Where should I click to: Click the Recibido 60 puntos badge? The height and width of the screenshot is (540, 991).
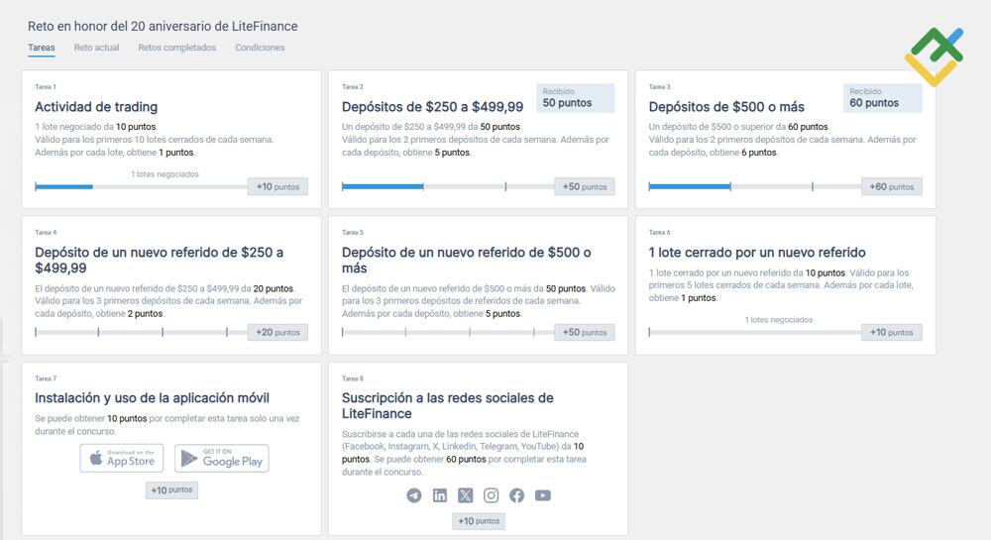click(x=882, y=98)
